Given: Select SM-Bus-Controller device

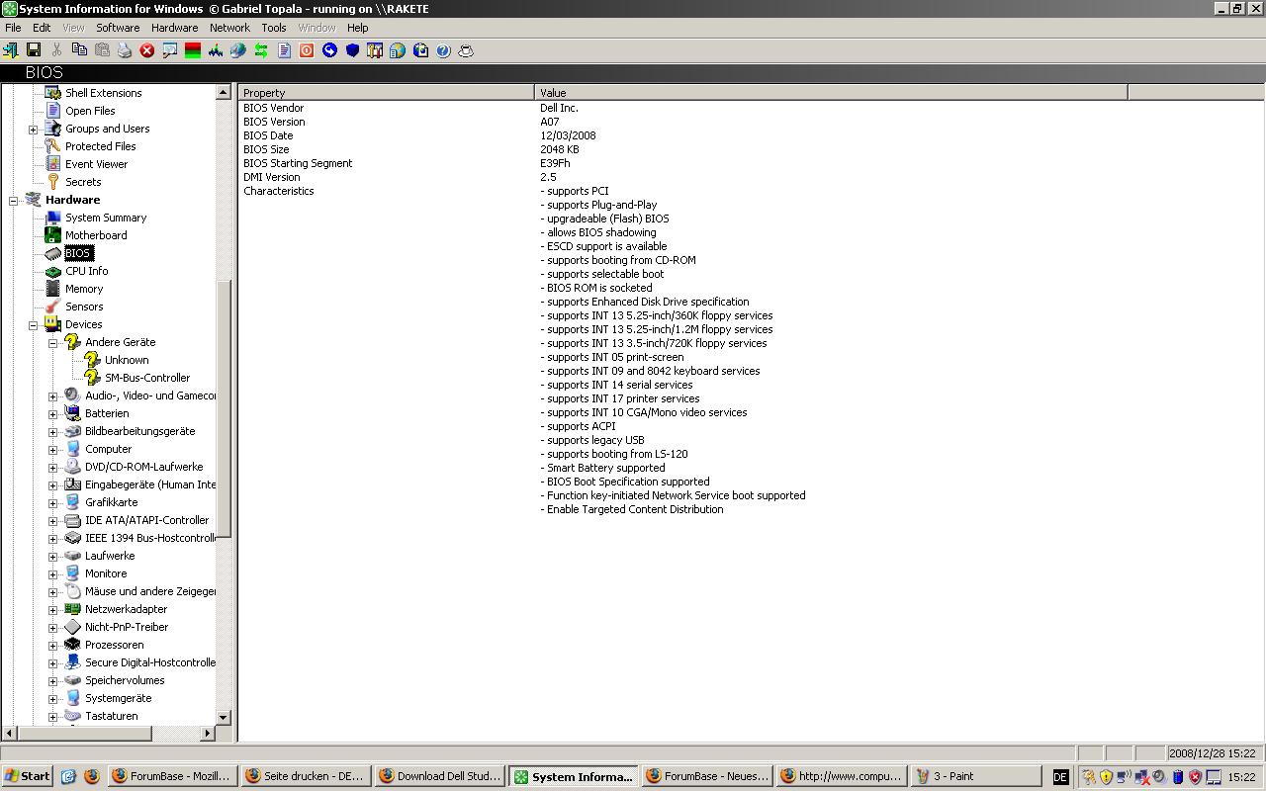Looking at the screenshot, I should [147, 378].
